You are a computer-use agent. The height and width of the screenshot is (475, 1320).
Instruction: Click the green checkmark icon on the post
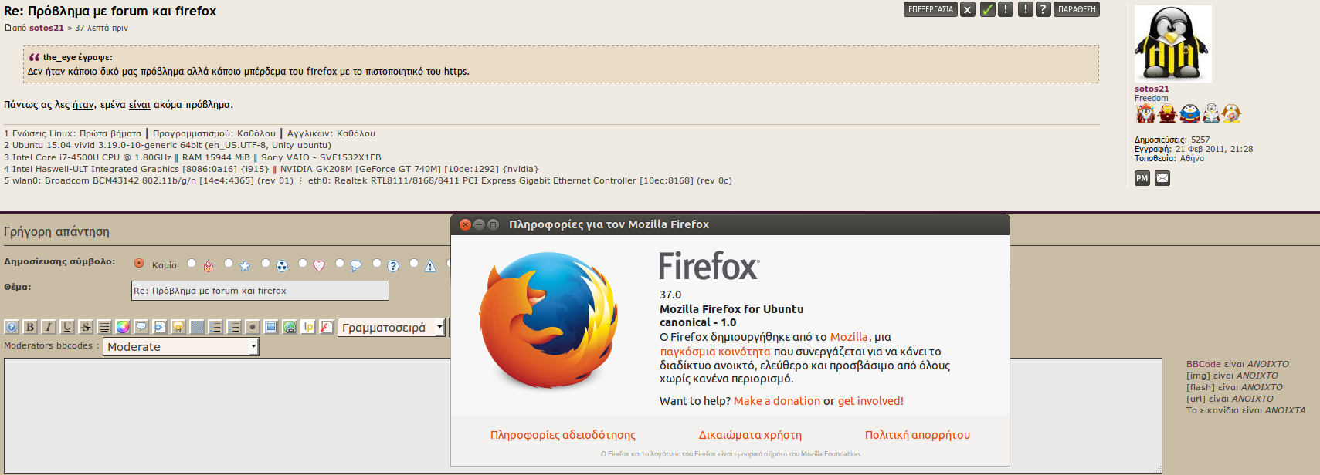pyautogui.click(x=987, y=9)
